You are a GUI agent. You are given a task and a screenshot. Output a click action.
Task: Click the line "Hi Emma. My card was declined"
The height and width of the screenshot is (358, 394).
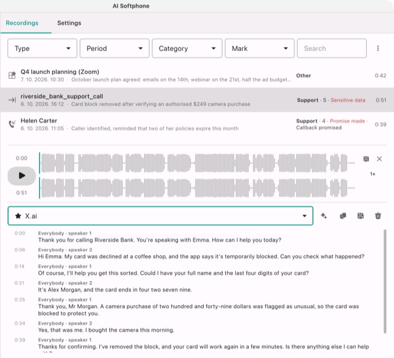click(201, 256)
